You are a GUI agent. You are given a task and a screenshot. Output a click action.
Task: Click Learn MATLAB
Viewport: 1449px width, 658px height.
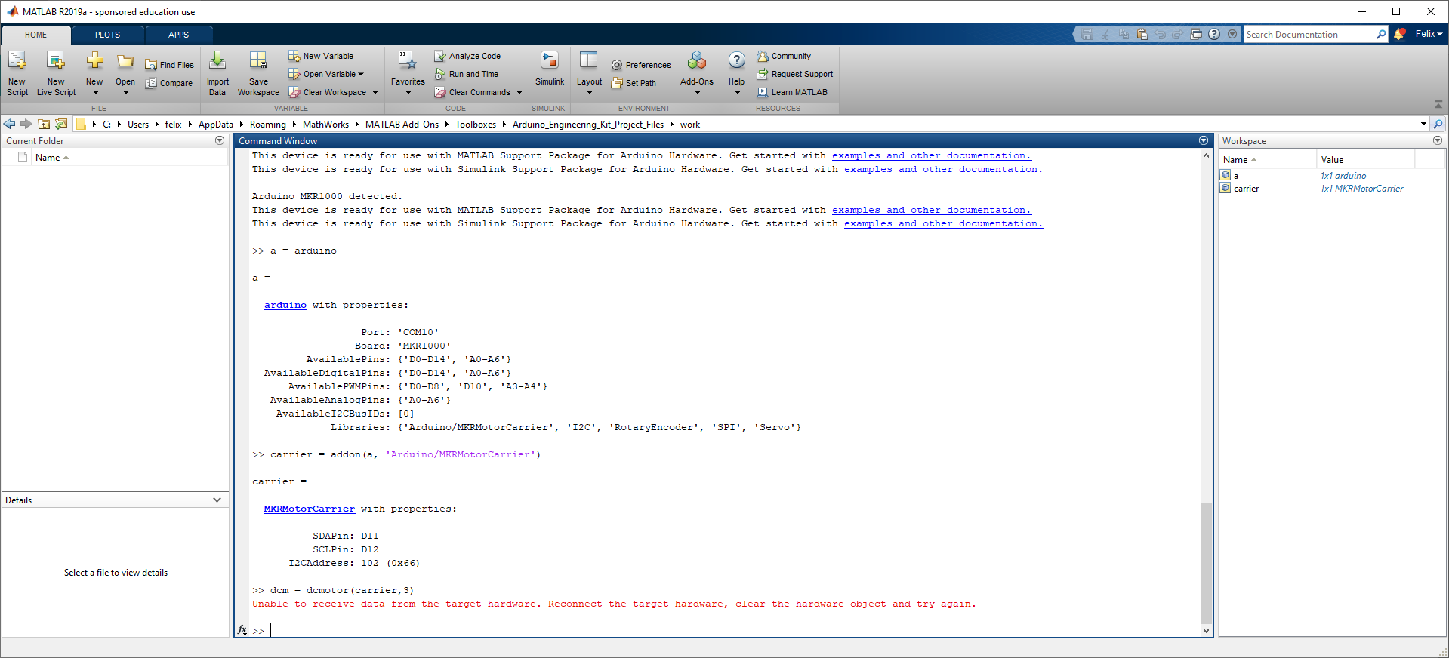pos(792,92)
